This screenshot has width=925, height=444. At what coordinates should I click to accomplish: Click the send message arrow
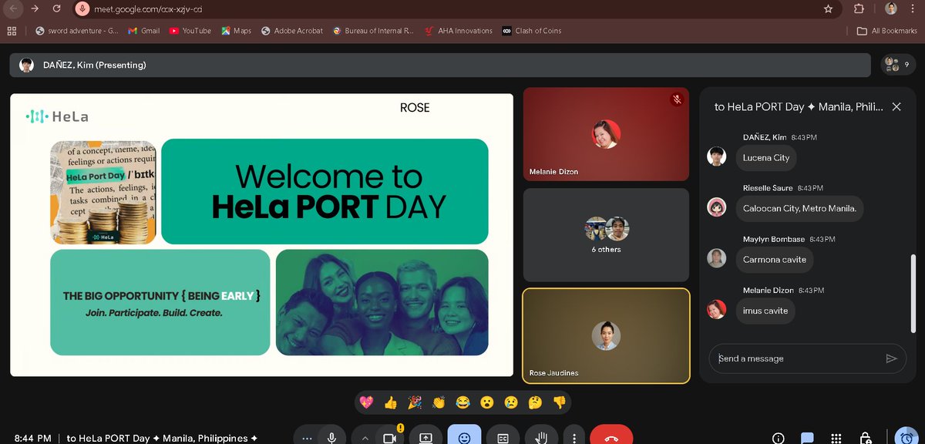[x=891, y=358]
